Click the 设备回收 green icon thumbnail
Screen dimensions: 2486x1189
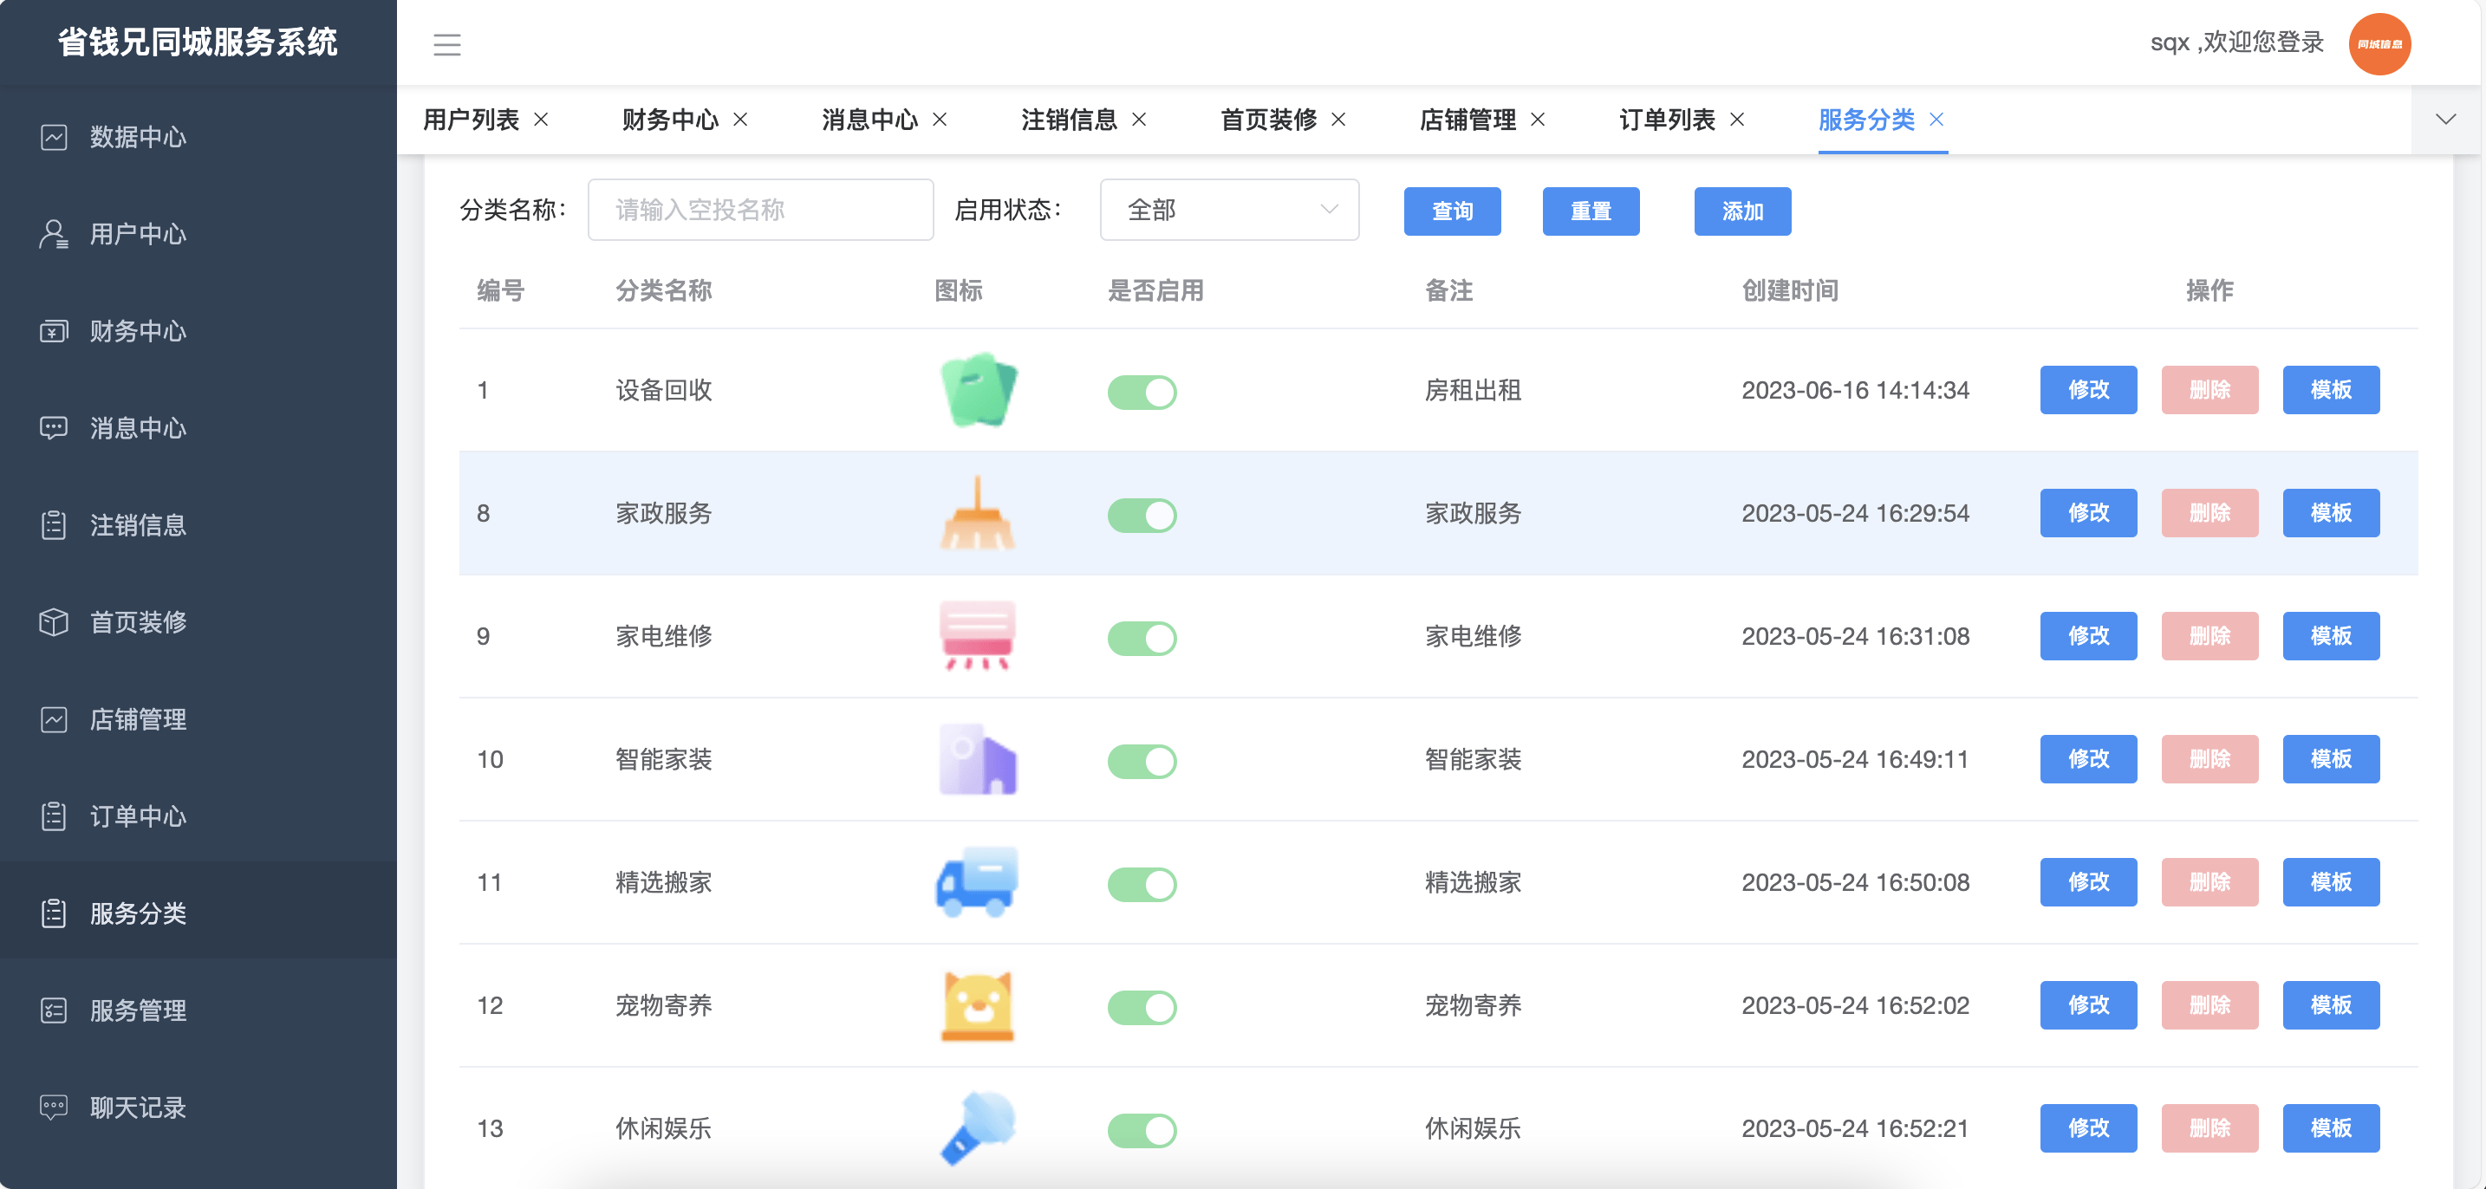pyautogui.click(x=978, y=390)
